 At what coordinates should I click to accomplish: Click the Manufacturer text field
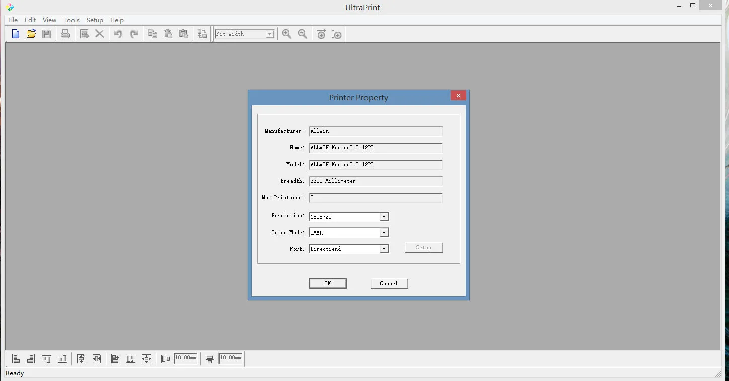[x=375, y=131]
